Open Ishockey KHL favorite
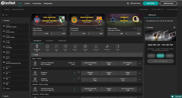Screen dimensions: 182x98 15,68
